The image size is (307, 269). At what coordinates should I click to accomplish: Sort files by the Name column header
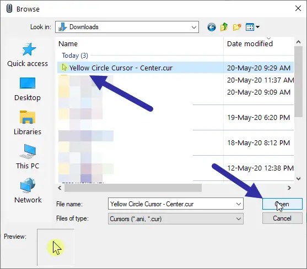(x=68, y=44)
